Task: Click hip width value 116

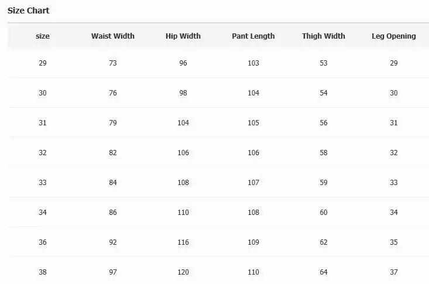Action: [183, 242]
